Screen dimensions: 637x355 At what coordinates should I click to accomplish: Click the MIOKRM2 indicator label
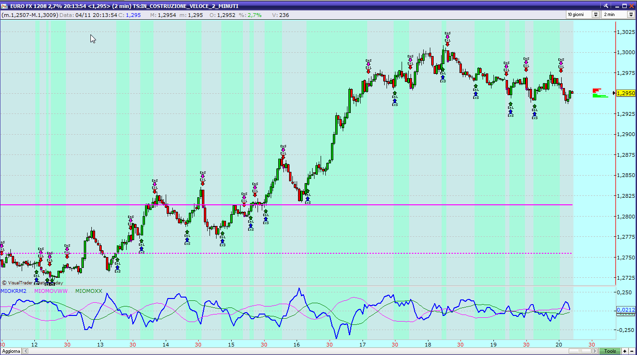click(x=13, y=291)
